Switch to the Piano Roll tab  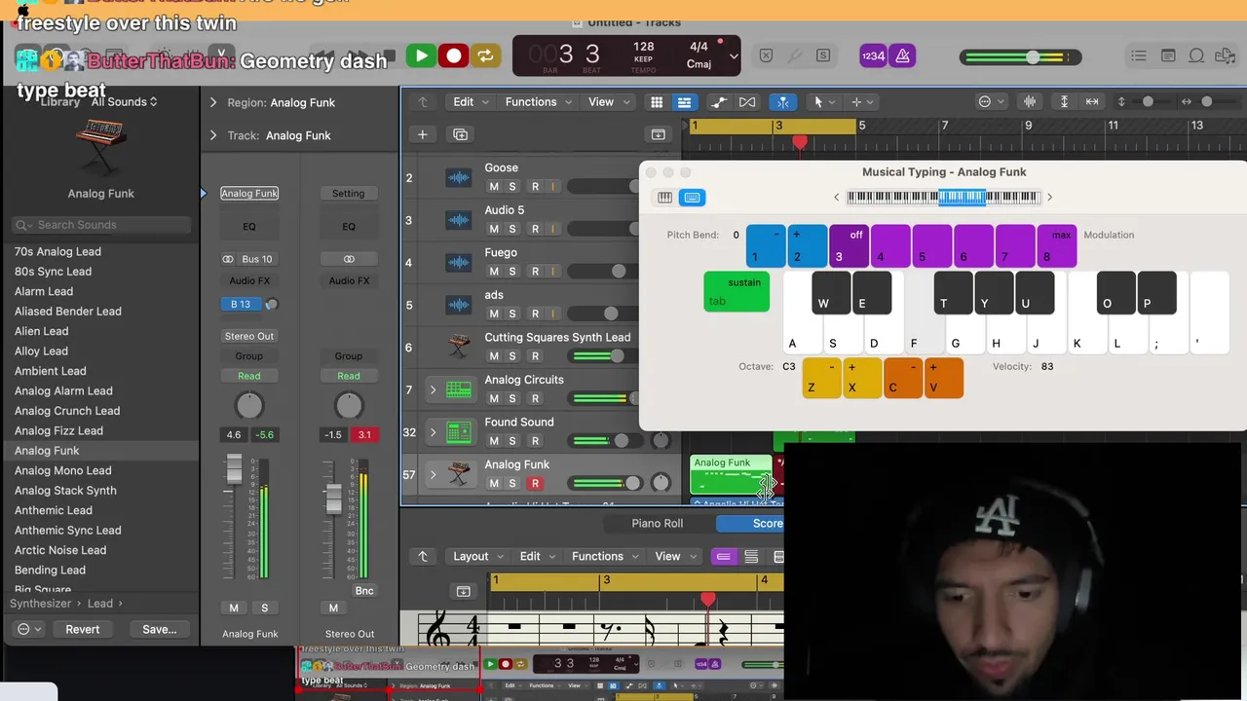[x=657, y=523]
